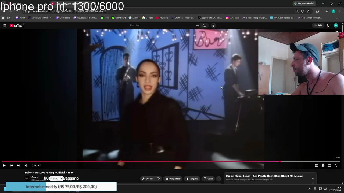This screenshot has width=344, height=193.
Task: Go to YouTube home via logo
Action: point(16,25)
